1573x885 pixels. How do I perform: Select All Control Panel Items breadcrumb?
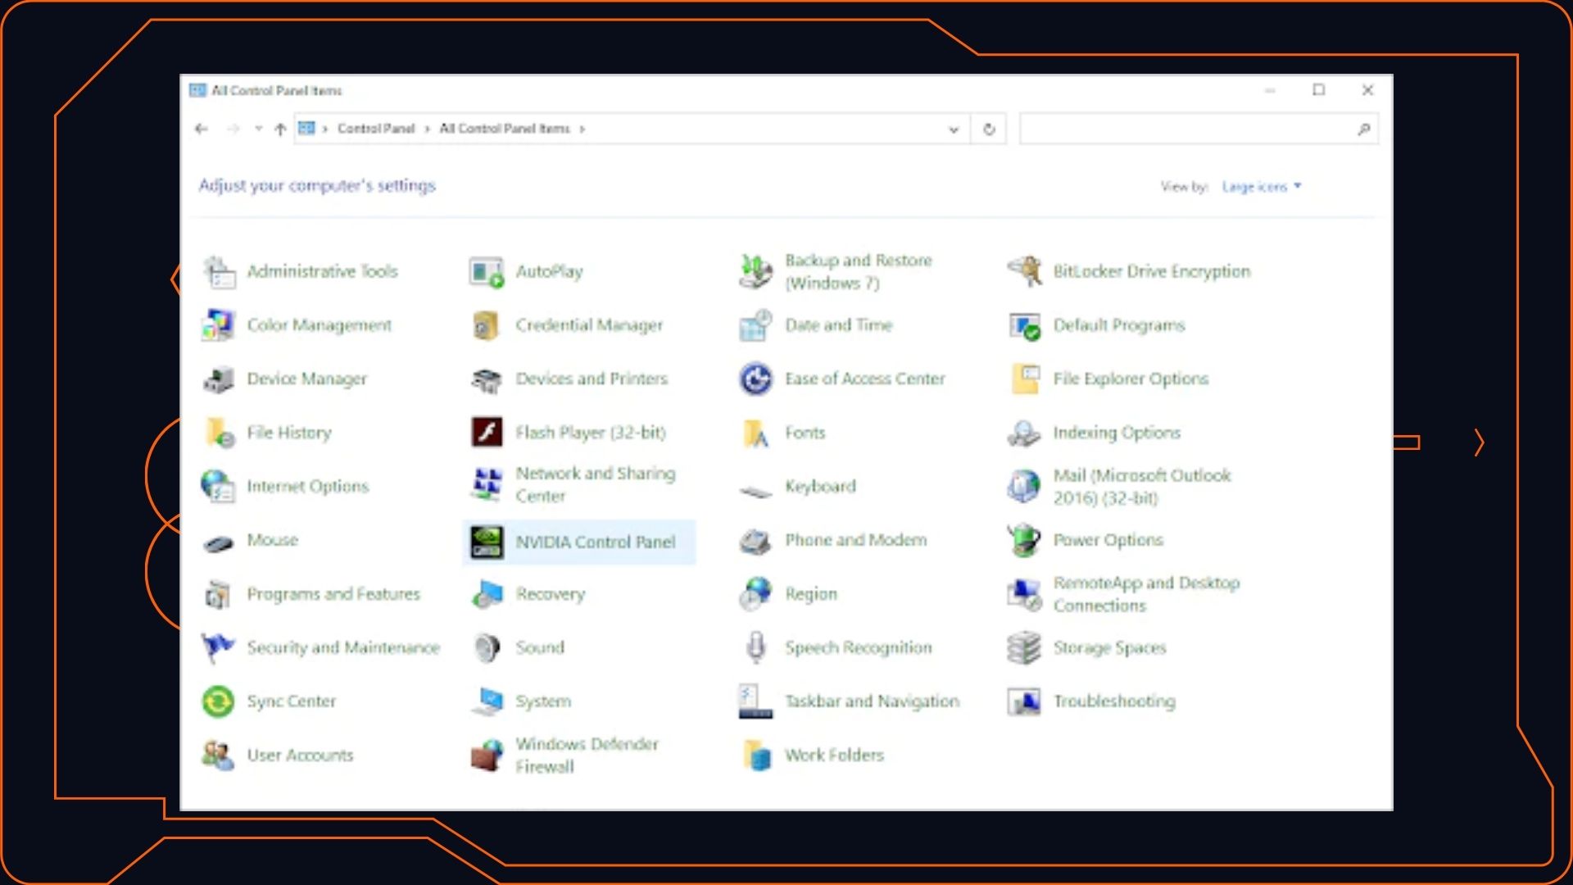click(505, 129)
